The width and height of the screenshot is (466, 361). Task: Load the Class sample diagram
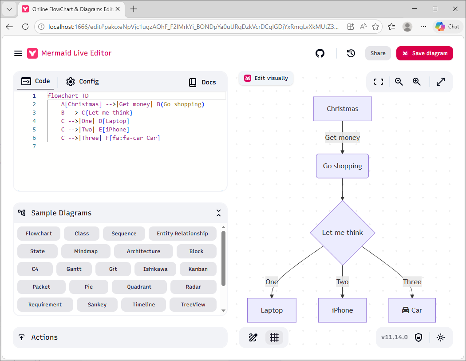pos(82,234)
